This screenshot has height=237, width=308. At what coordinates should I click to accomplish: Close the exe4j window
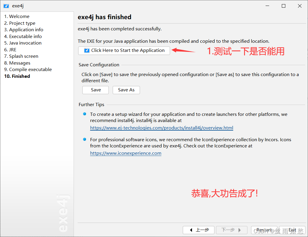(x=299, y=6)
